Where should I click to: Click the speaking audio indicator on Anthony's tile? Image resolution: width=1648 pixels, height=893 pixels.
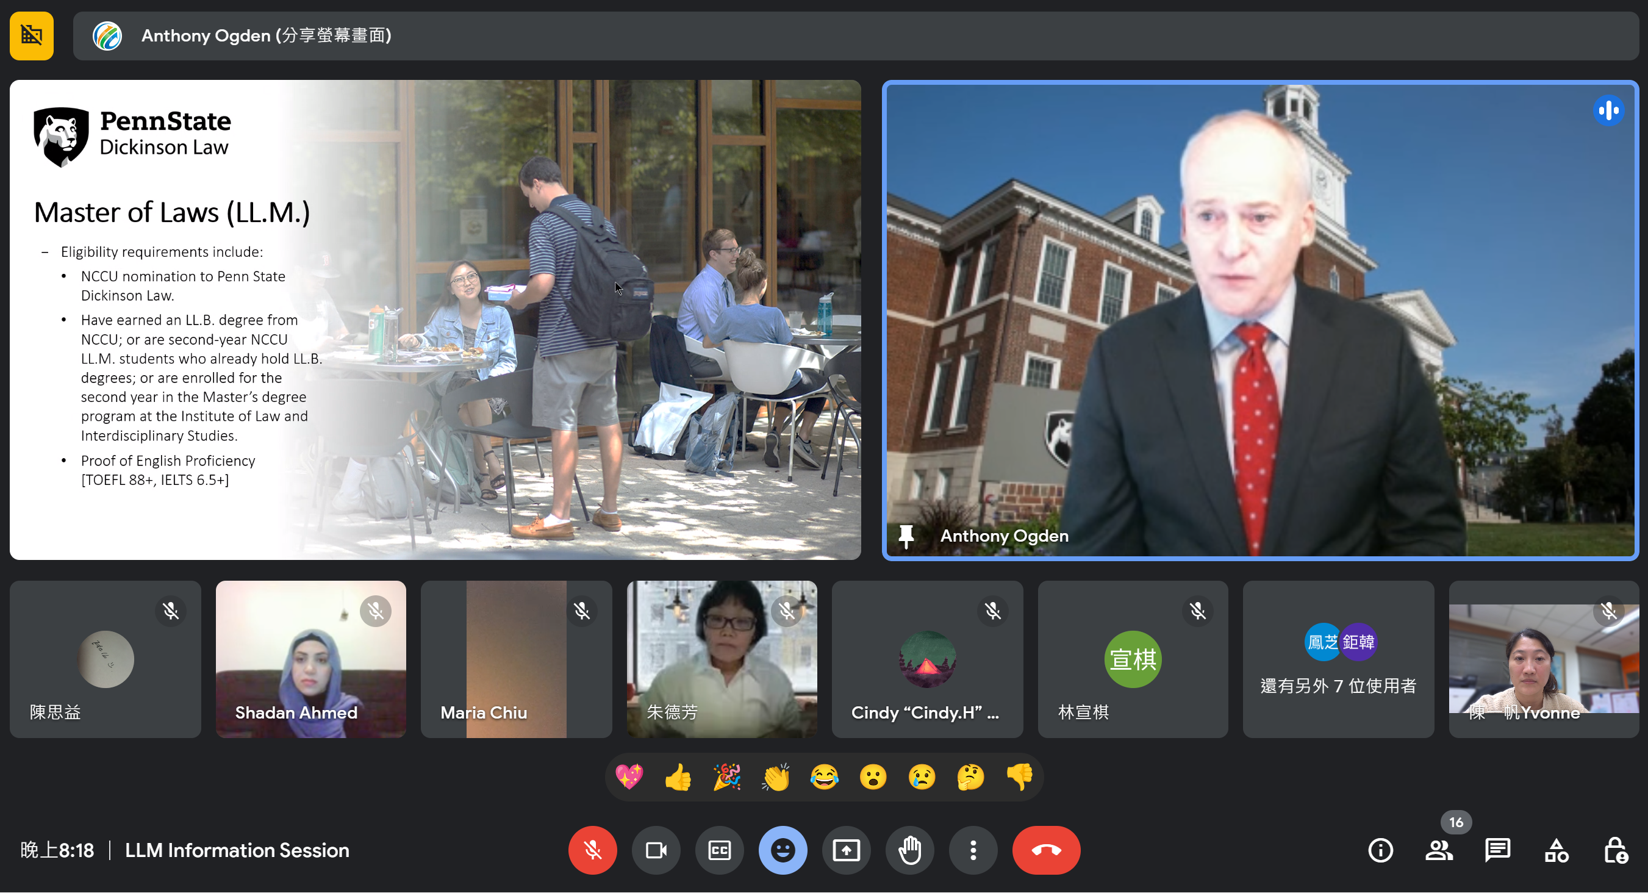[x=1608, y=110]
